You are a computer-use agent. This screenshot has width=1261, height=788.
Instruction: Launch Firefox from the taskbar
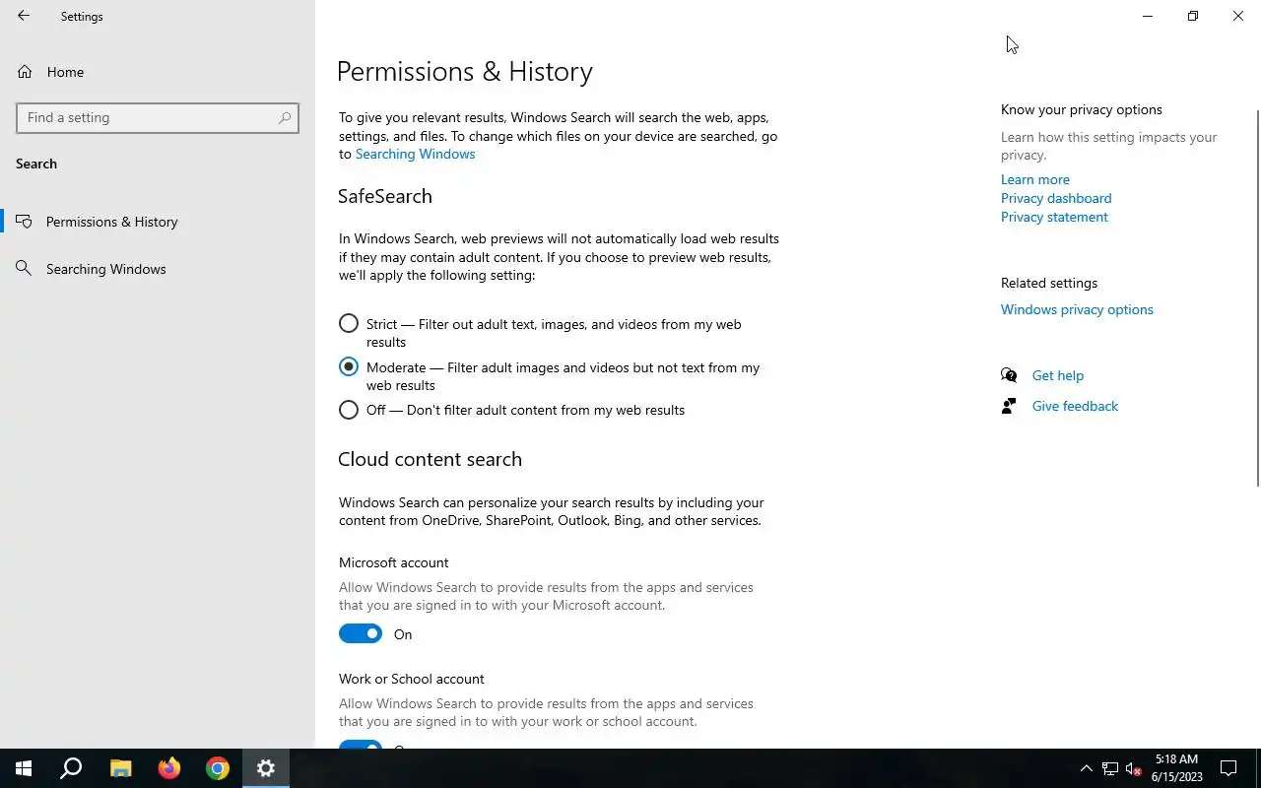pos(169,768)
